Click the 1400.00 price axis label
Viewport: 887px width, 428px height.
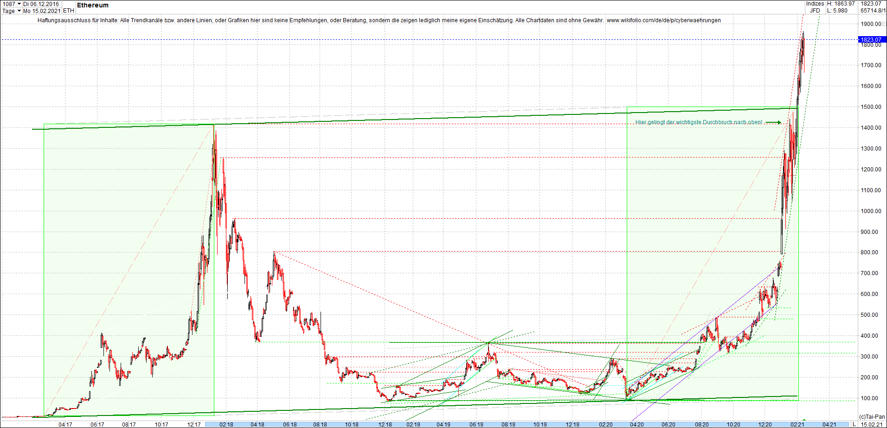[871, 128]
